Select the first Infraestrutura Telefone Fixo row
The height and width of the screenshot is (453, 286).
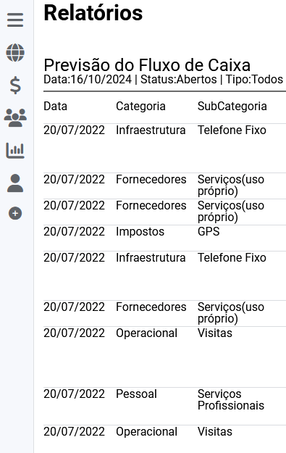coord(165,148)
